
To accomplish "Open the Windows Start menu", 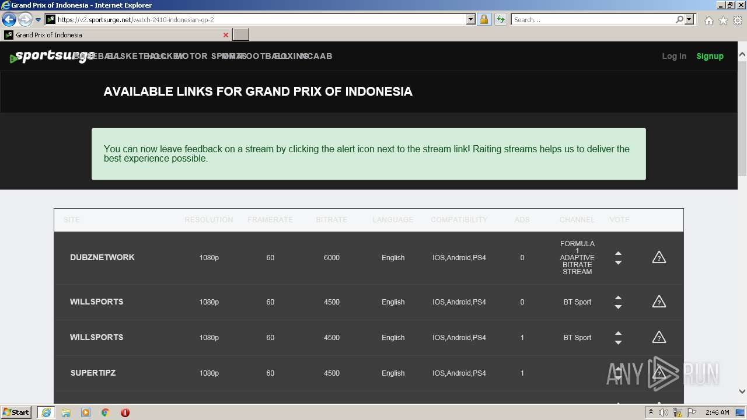I will 16,412.
